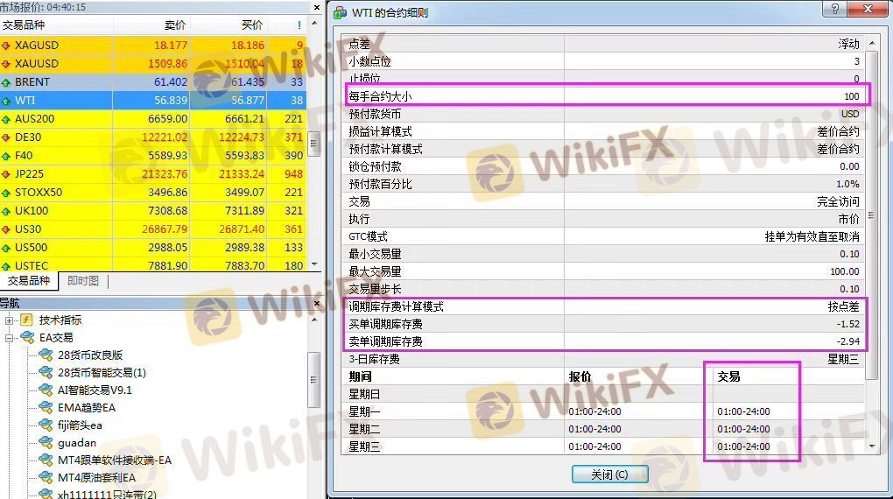
Task: Select the AI智能交易V9.1 EA icon
Action: [x=46, y=390]
